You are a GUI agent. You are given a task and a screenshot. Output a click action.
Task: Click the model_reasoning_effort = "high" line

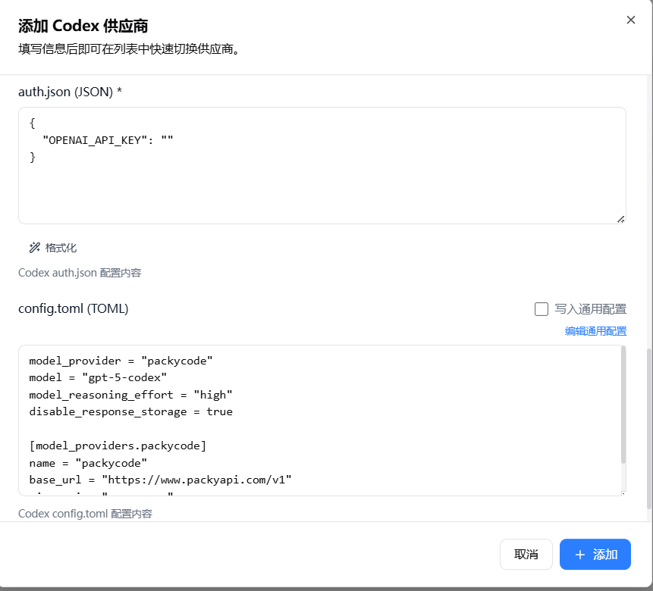coord(130,395)
